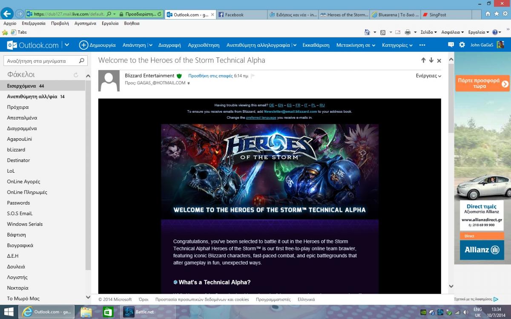Click the DE language link in the email

click(x=272, y=105)
